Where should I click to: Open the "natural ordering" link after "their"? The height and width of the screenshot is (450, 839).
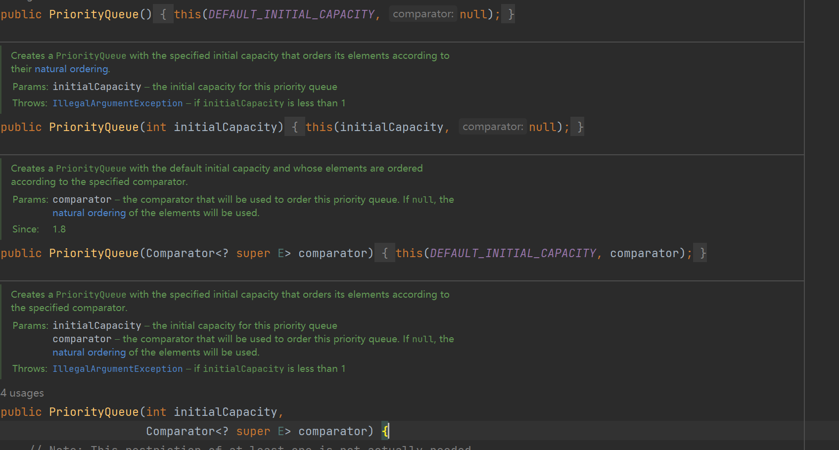(71, 69)
